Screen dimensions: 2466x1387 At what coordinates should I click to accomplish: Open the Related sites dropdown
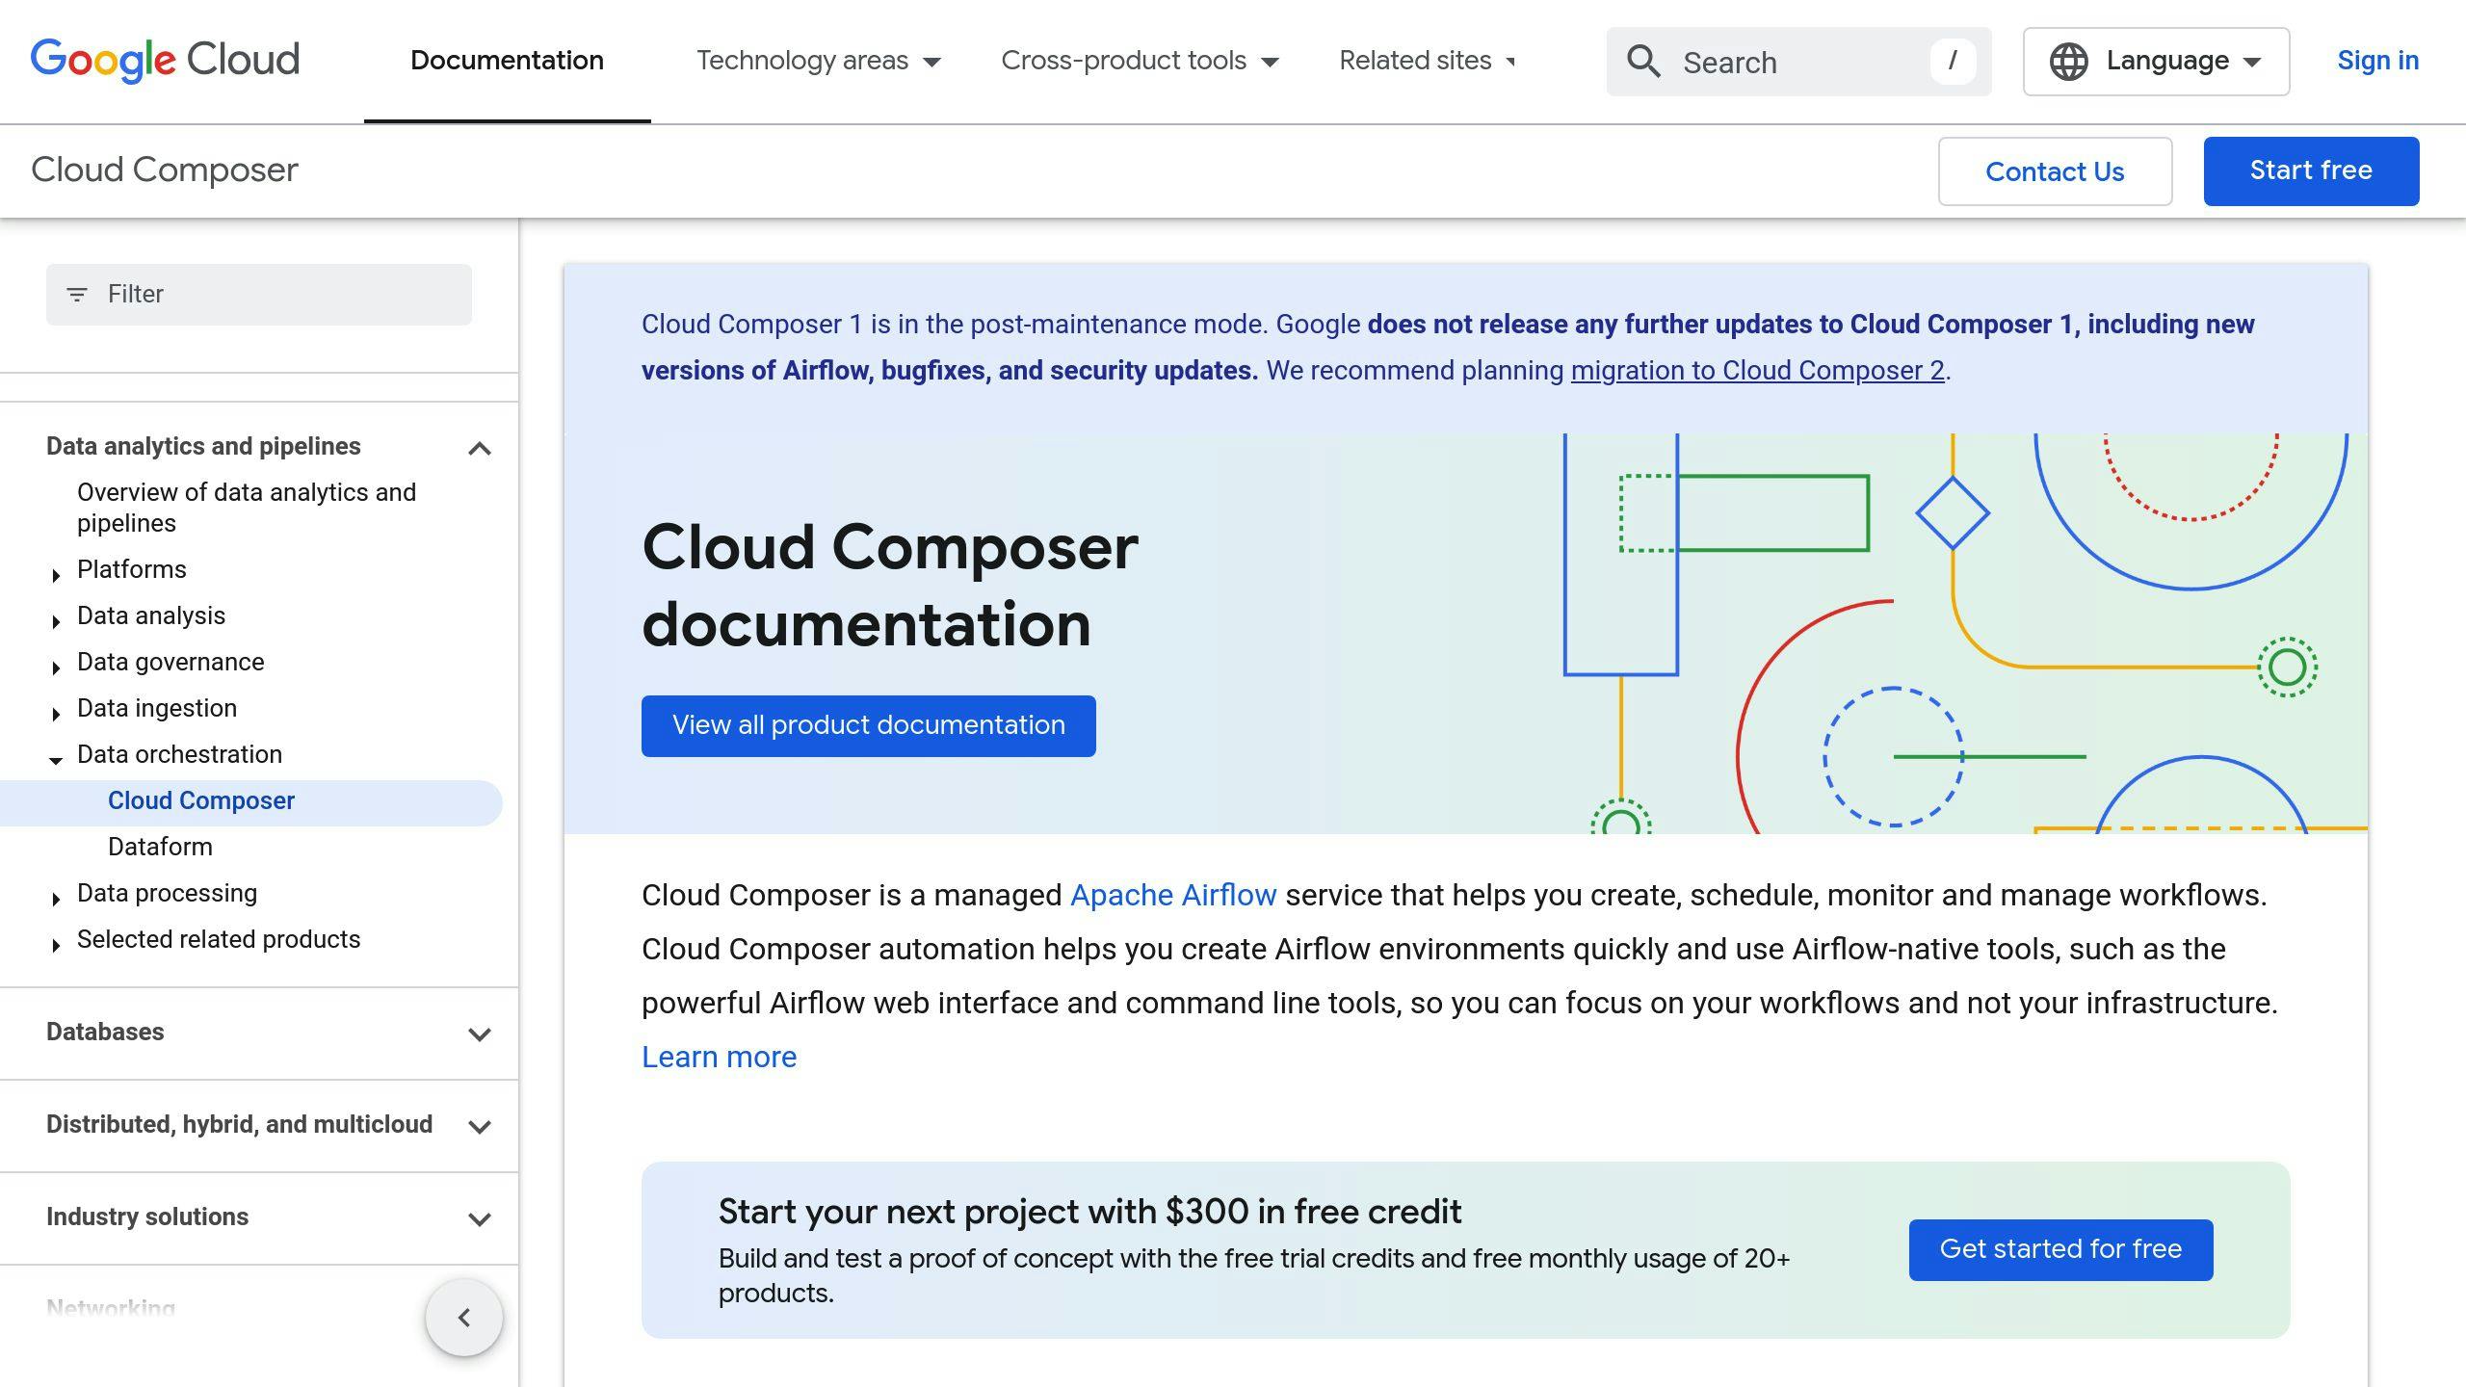pyautogui.click(x=1428, y=61)
